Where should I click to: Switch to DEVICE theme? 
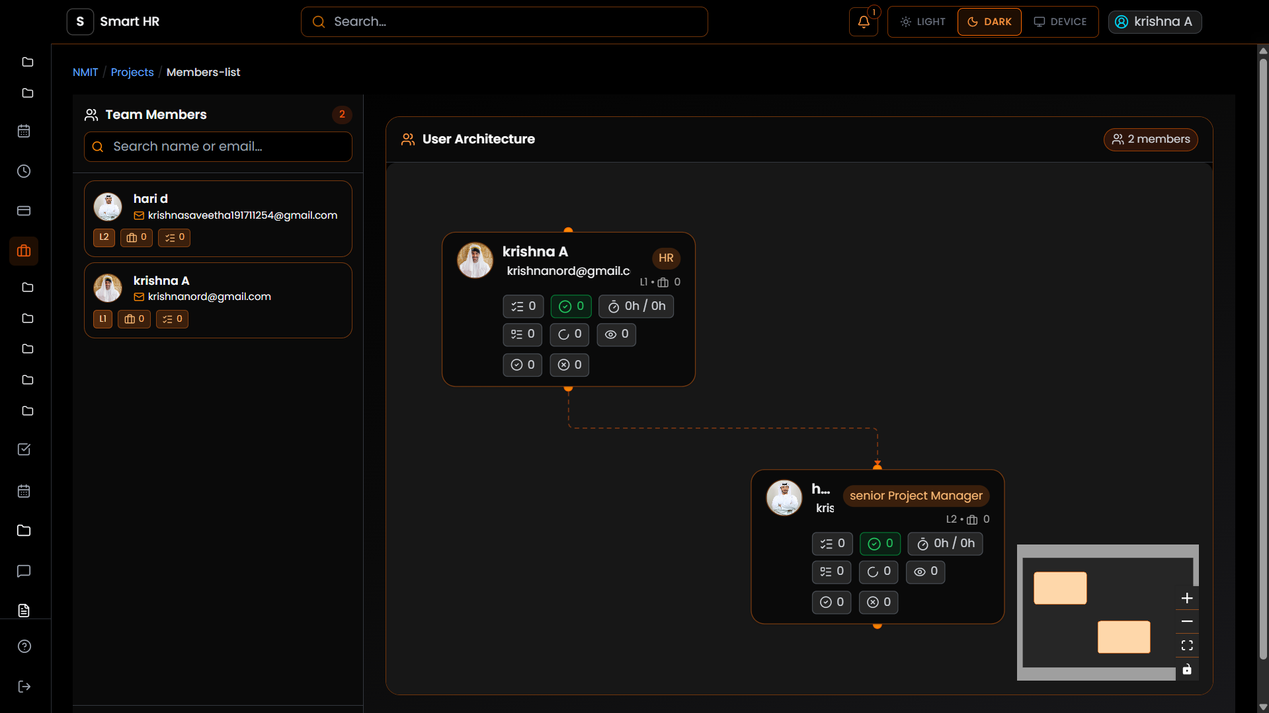[1060, 22]
